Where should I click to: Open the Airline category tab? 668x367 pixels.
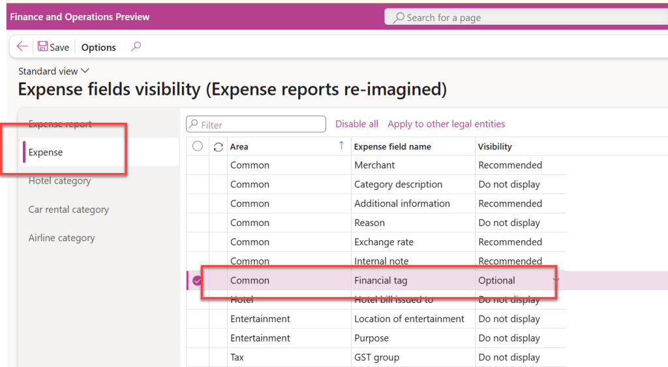(x=61, y=238)
